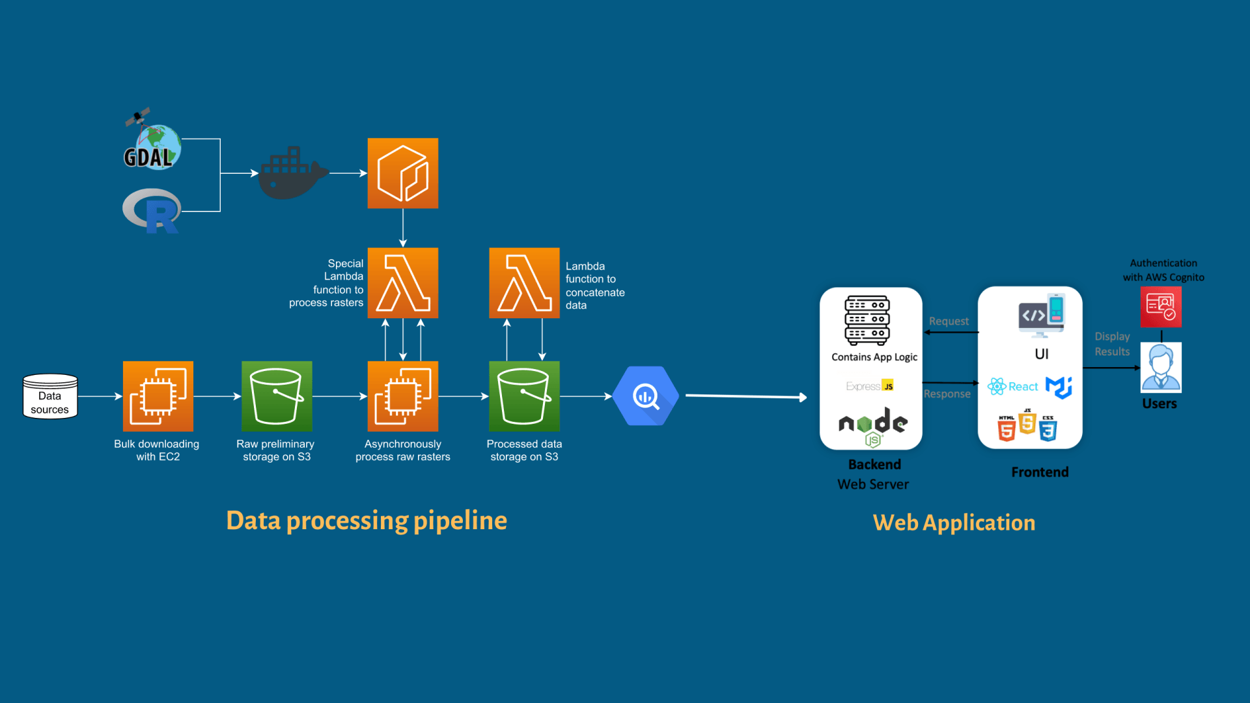The height and width of the screenshot is (703, 1250).
Task: Click the GDAL globe logo
Action: click(x=152, y=139)
